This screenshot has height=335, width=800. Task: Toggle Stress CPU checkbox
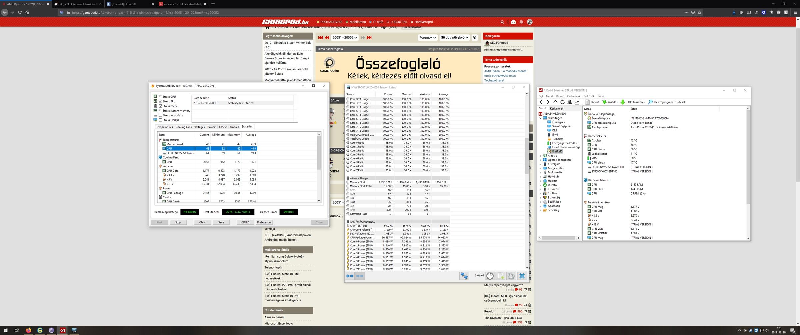click(161, 97)
